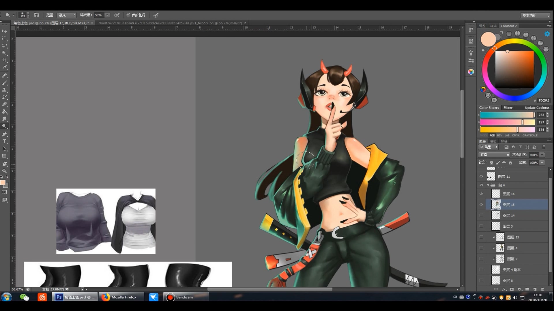The image size is (554, 311).
Task: Open brush size 125 preset picker
Action: tap(28, 15)
